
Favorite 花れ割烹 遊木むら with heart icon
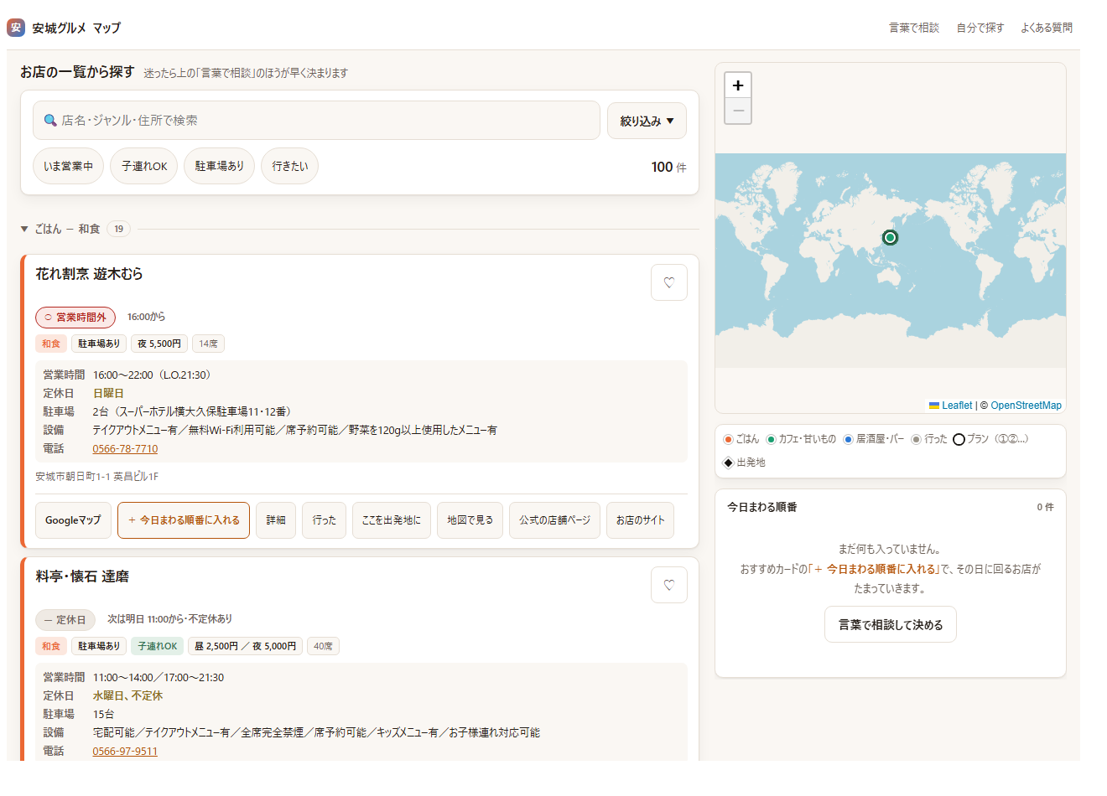669,282
